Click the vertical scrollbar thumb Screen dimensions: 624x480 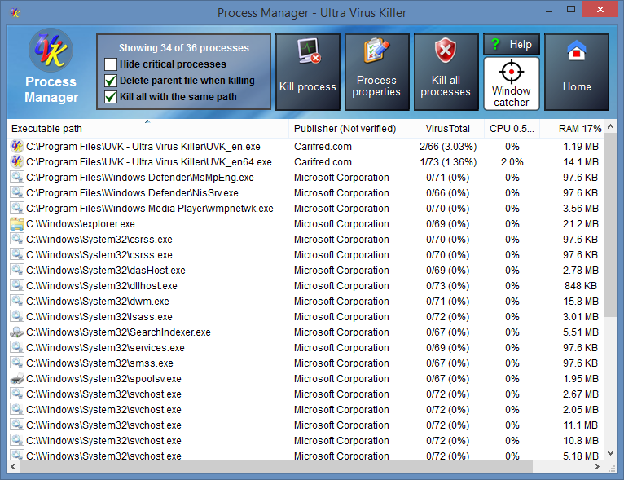610,225
